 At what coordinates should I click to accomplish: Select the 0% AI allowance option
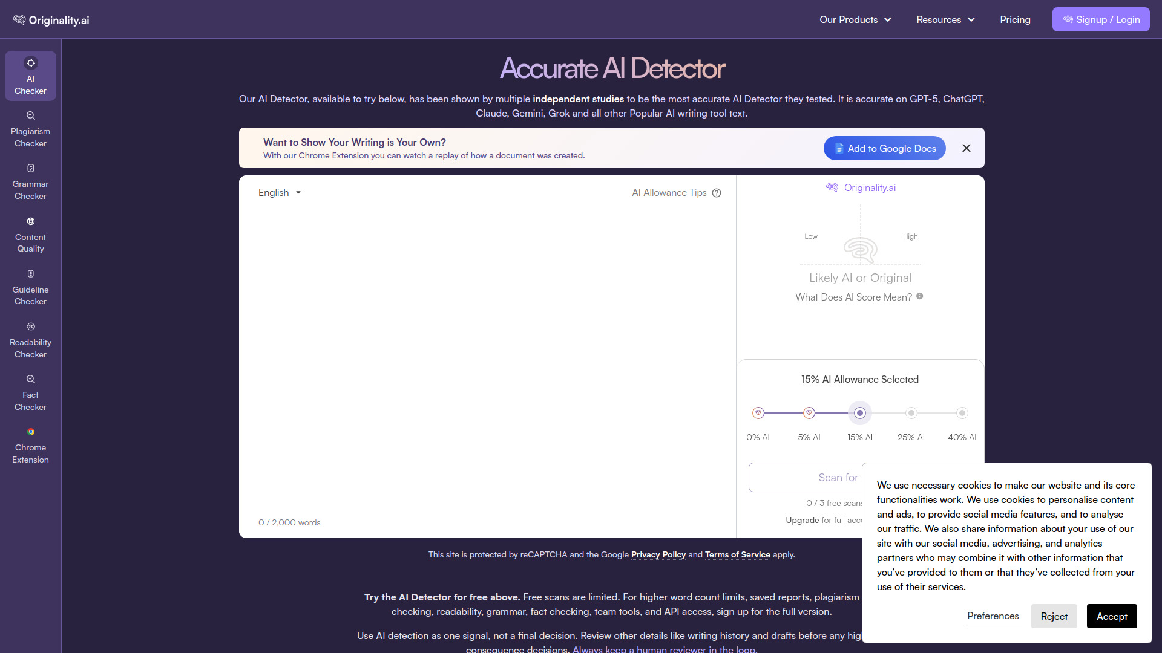(758, 413)
